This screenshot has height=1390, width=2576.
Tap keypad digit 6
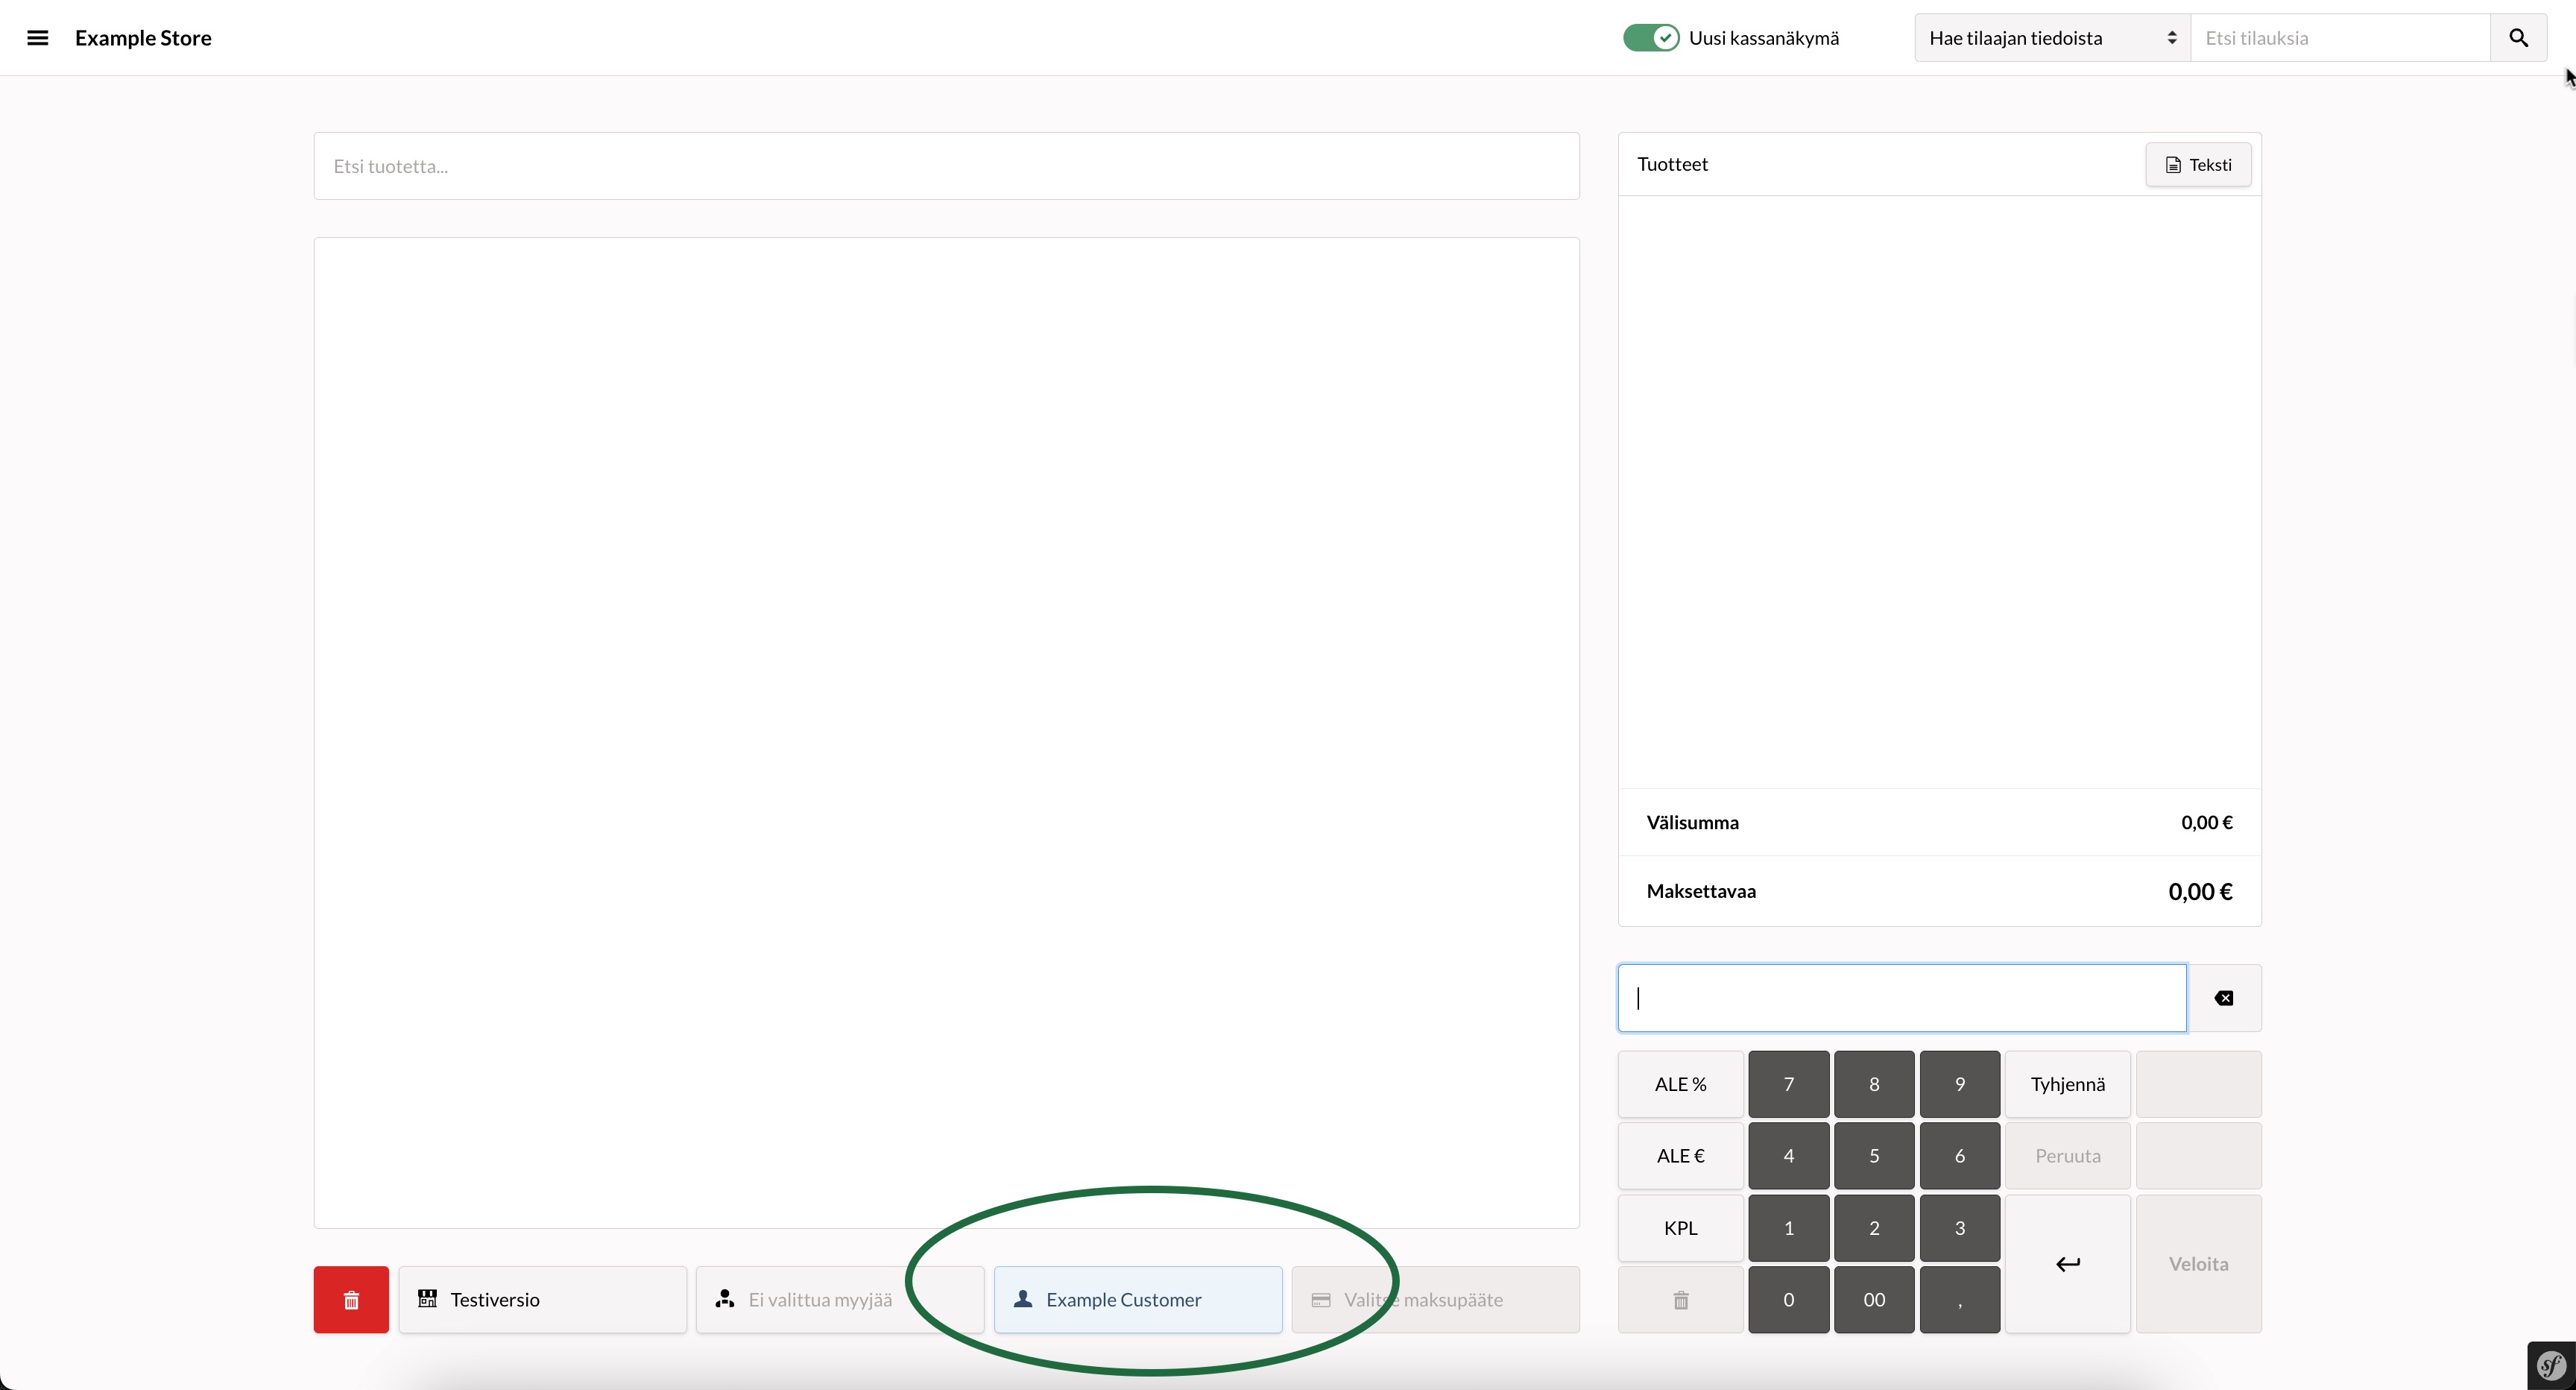click(1960, 1156)
